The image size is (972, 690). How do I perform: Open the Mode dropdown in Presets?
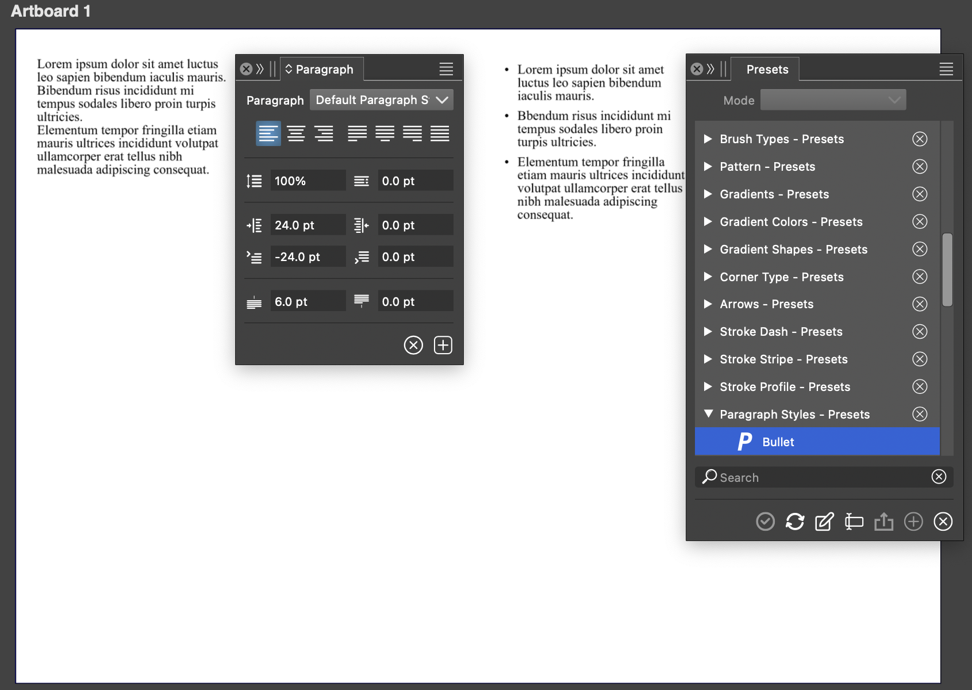(833, 100)
